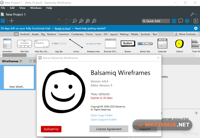
Task: Pick the Calendar control
Action: coord(162,46)
